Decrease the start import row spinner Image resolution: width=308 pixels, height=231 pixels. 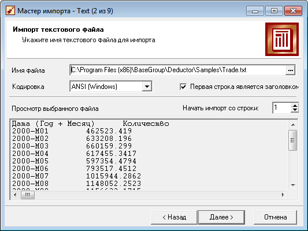click(x=295, y=110)
